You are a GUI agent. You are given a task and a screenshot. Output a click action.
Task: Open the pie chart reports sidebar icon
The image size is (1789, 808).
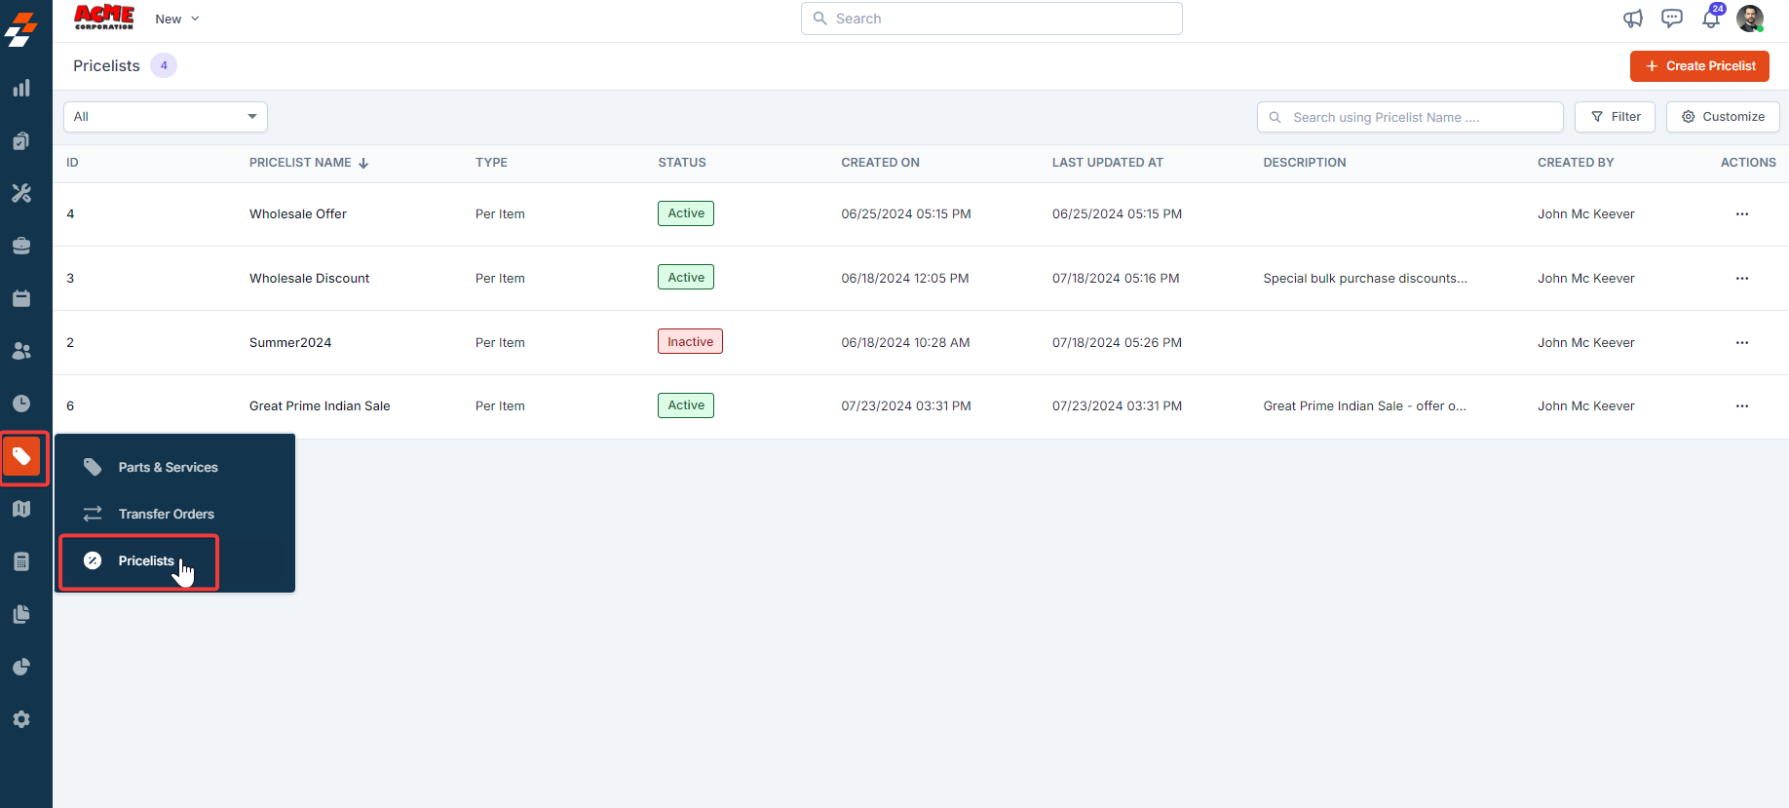pyautogui.click(x=21, y=667)
